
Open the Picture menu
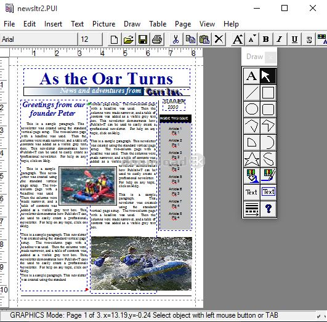[103, 24]
